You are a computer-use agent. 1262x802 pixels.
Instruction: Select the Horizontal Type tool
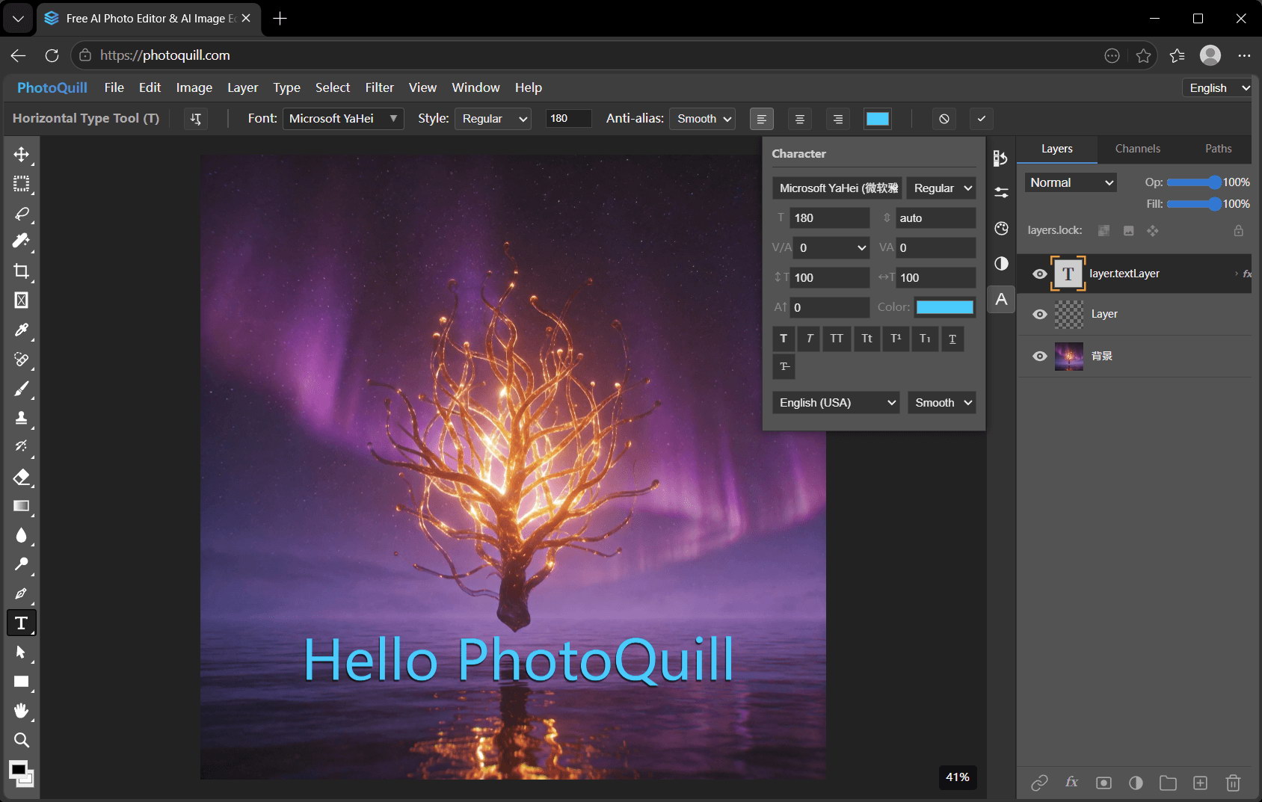21,623
